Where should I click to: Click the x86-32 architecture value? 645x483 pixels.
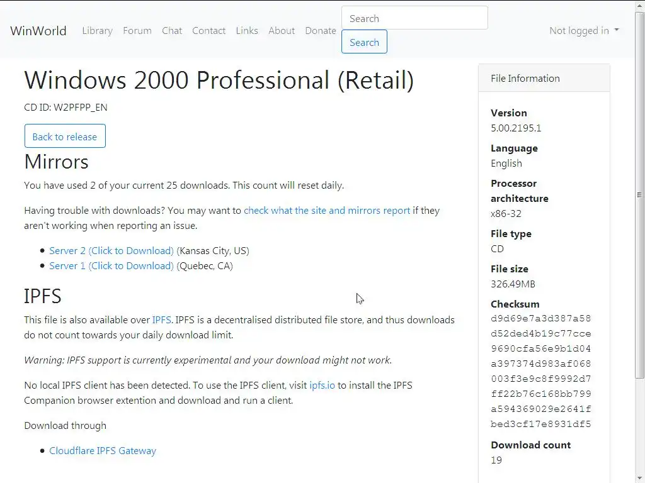click(x=506, y=214)
